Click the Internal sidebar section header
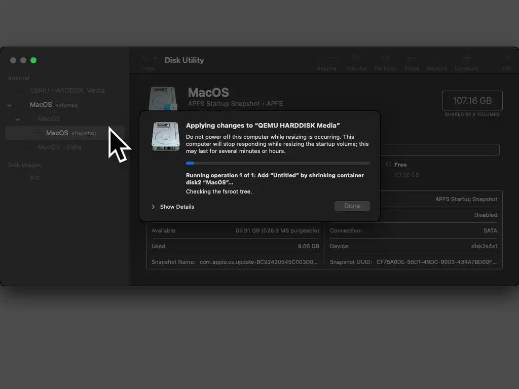The height and width of the screenshot is (389, 519). coord(19,78)
